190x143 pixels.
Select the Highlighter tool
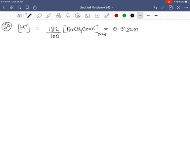click(49, 16)
